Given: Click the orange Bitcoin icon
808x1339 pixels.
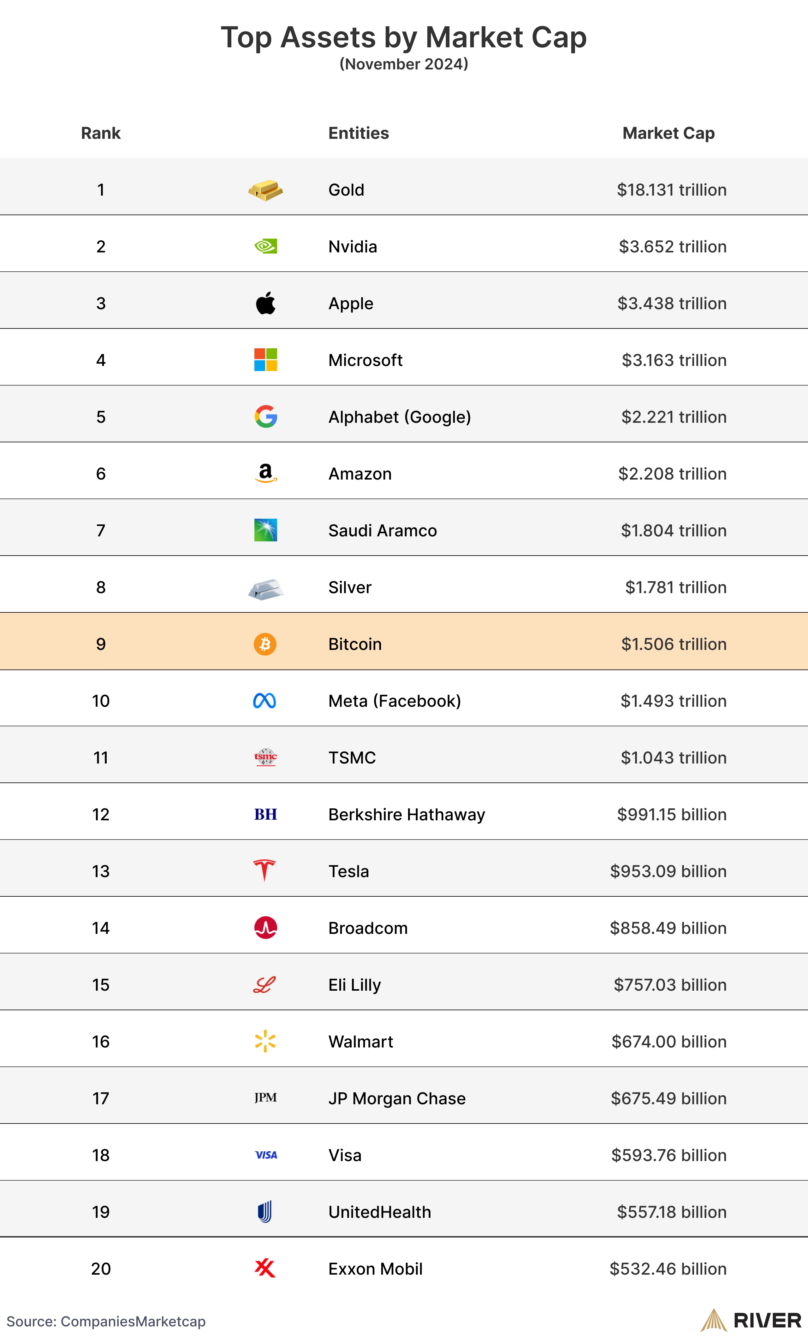Looking at the screenshot, I should click(265, 644).
